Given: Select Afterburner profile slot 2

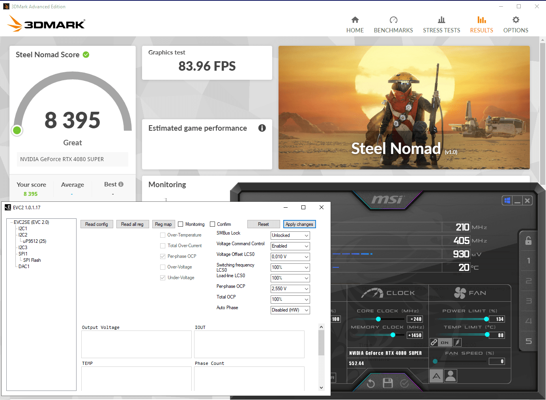Looking at the screenshot, I should pos(529,281).
